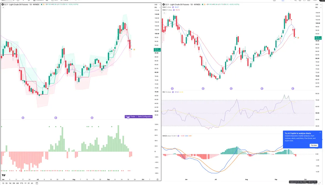Click the left chart event marker near September 18

[x=128, y=118]
